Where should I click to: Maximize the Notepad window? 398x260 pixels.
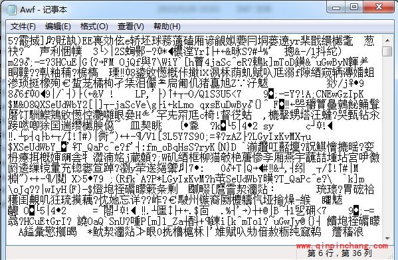click(x=354, y=7)
